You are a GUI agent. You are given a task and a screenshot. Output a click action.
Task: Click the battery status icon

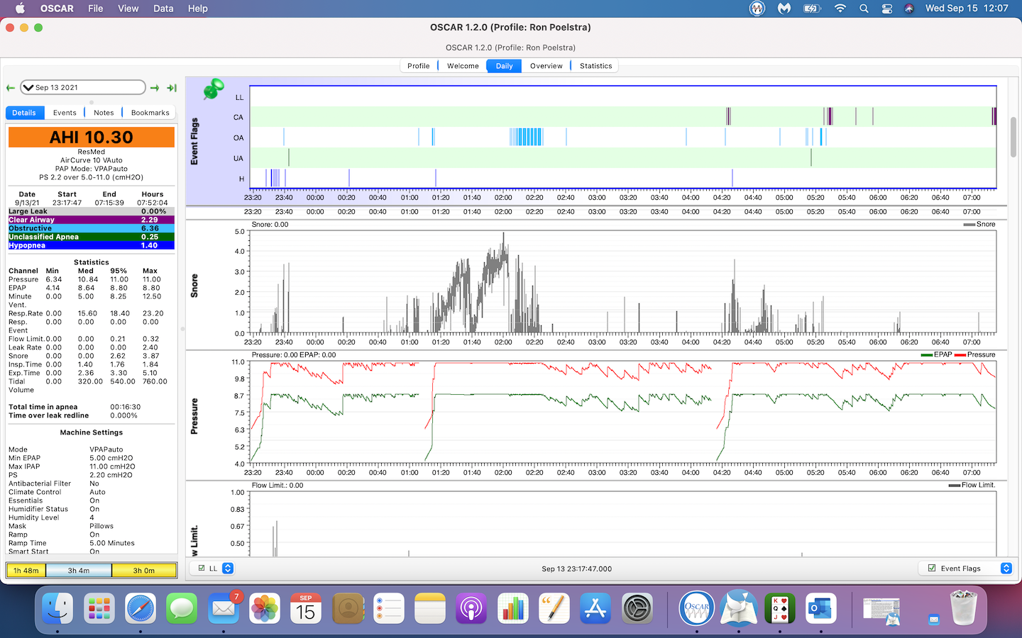coord(812,9)
